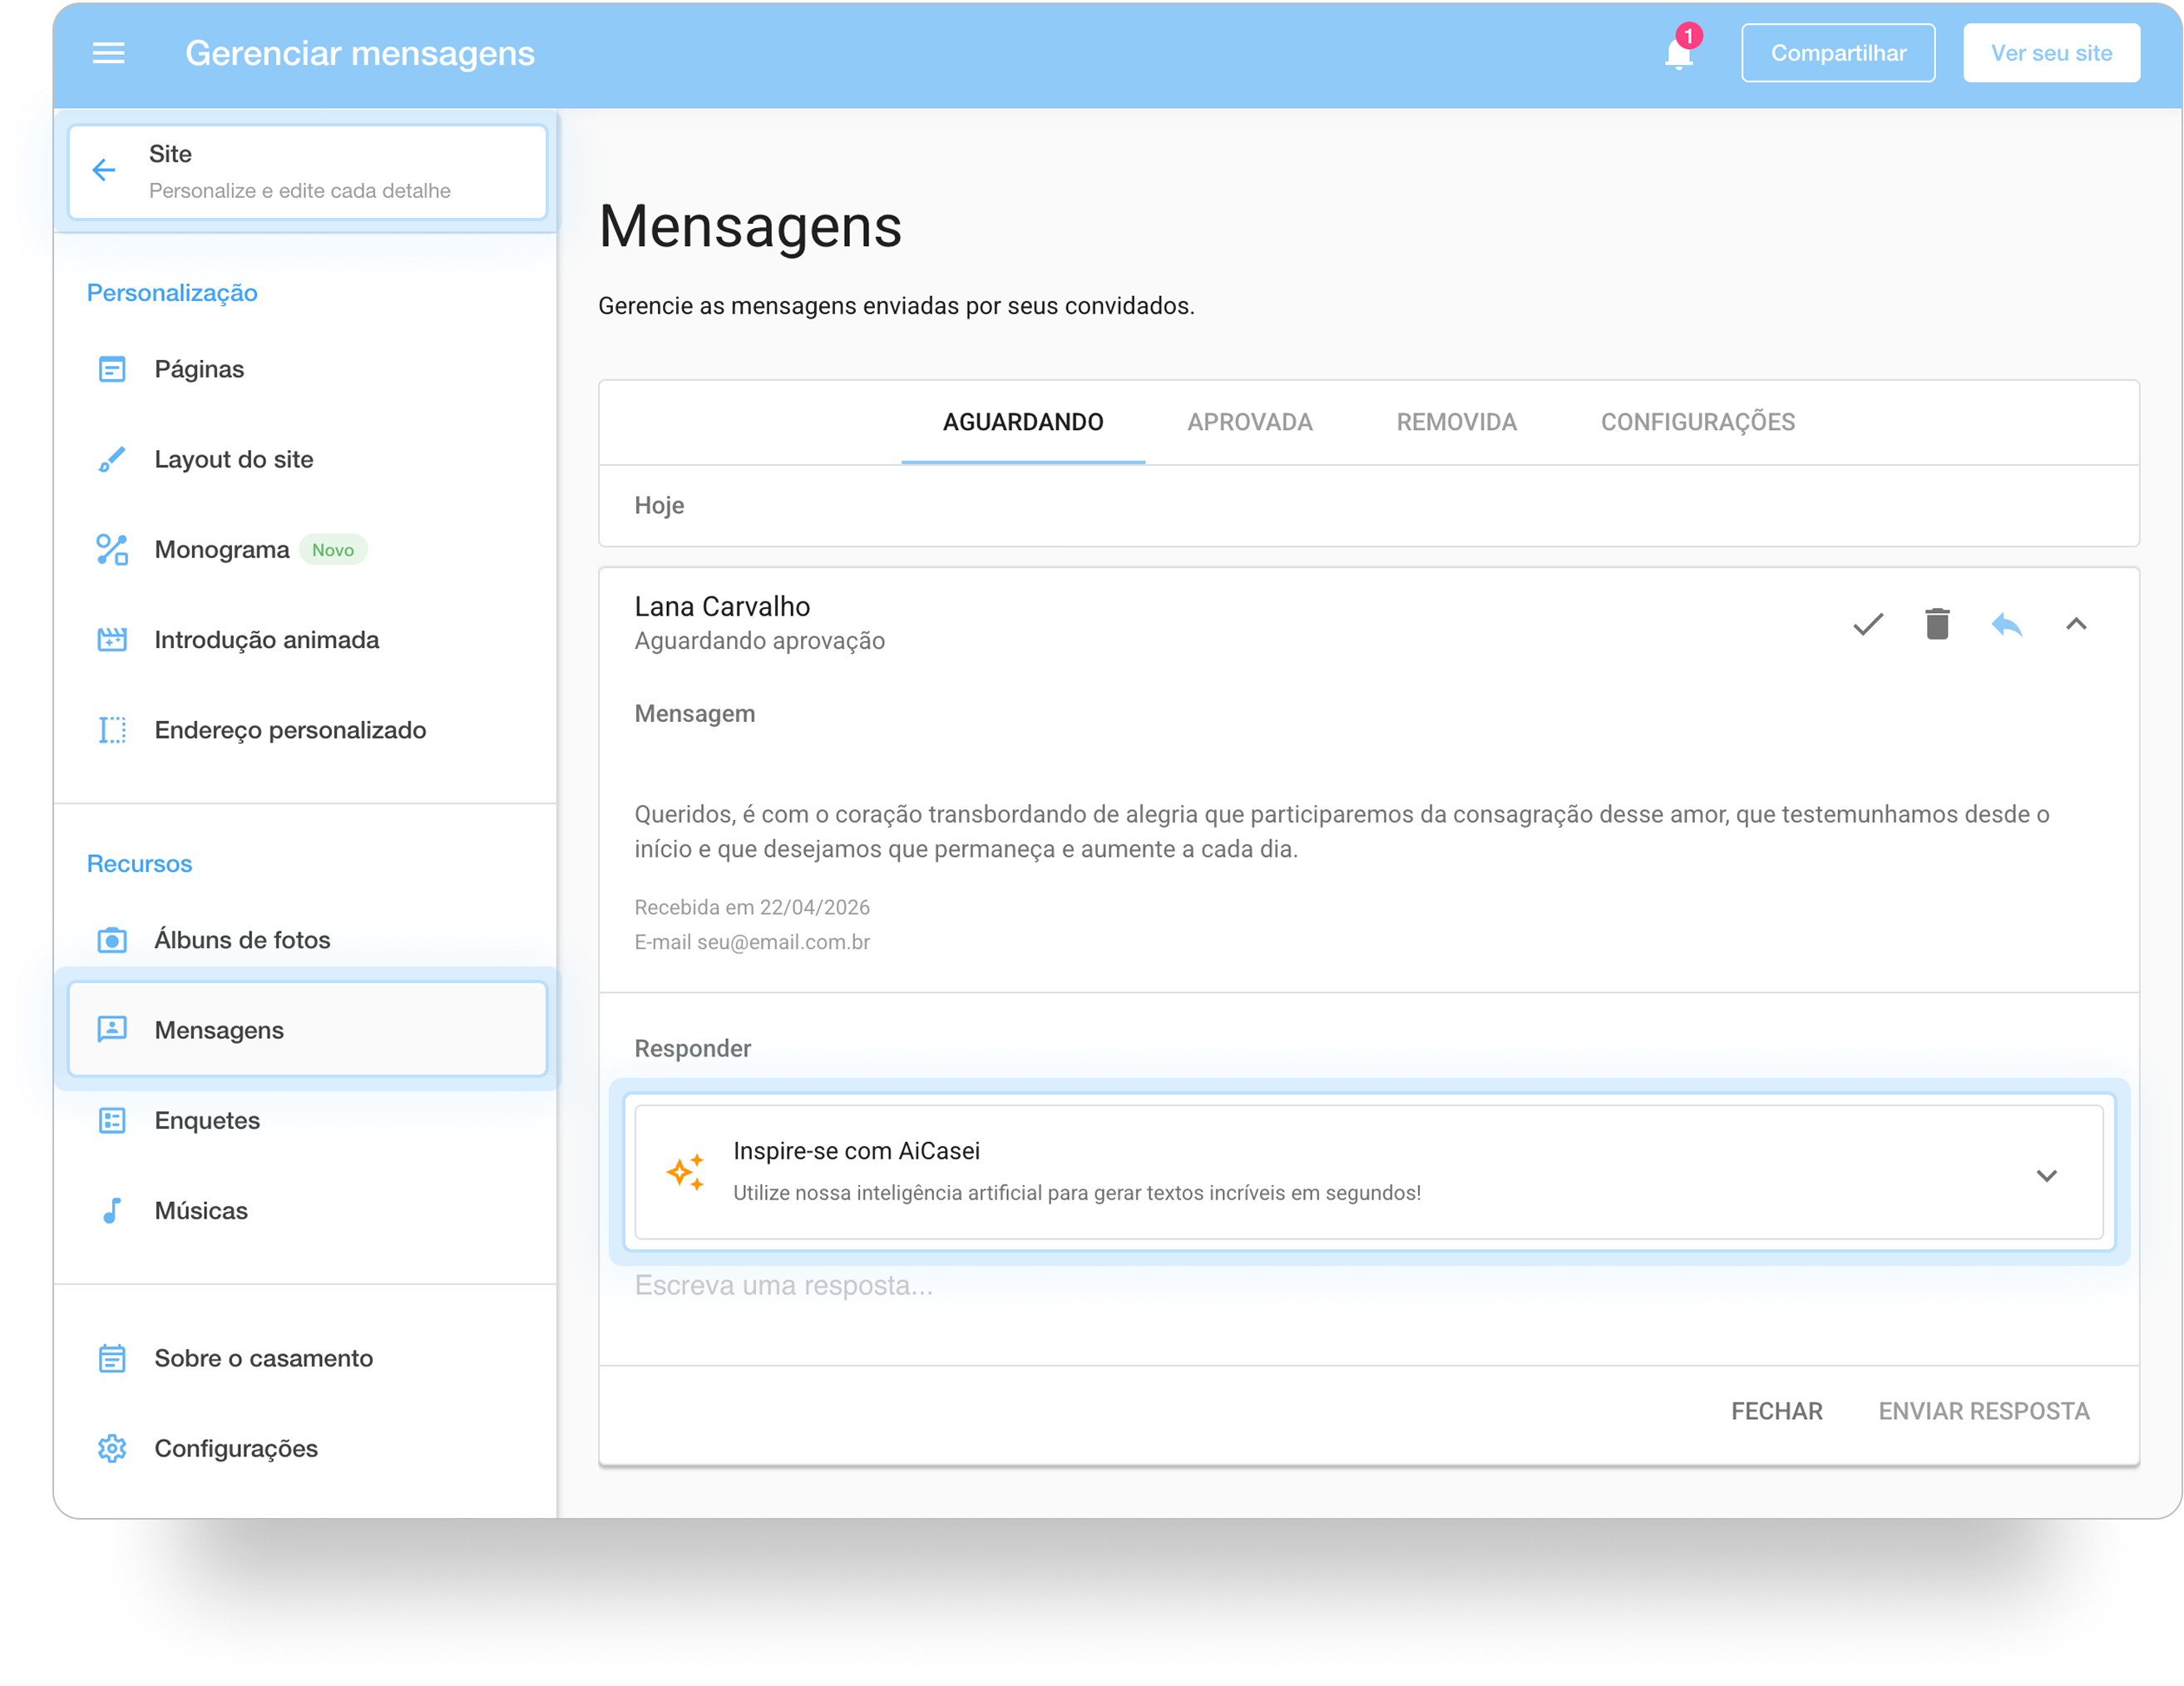Expand the Inspire-se com AiCasei panel
The height and width of the screenshot is (1686, 2184).
2046,1175
